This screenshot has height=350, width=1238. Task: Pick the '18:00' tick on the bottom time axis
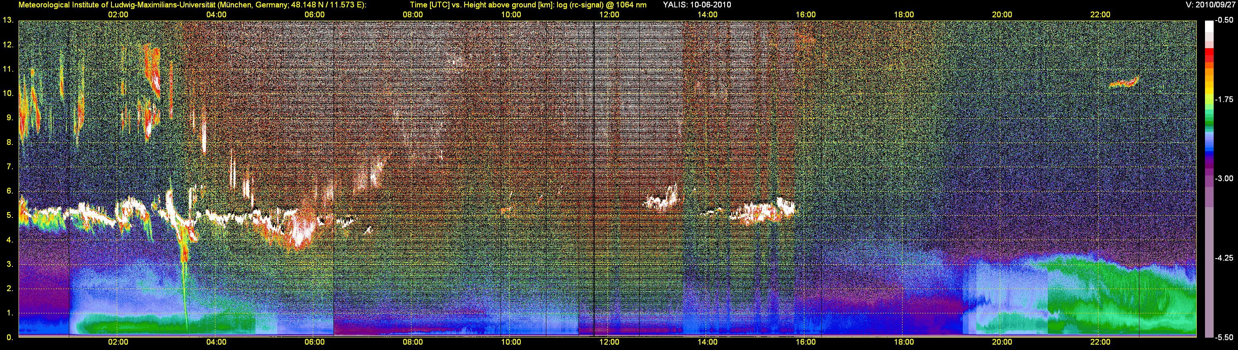point(904,342)
